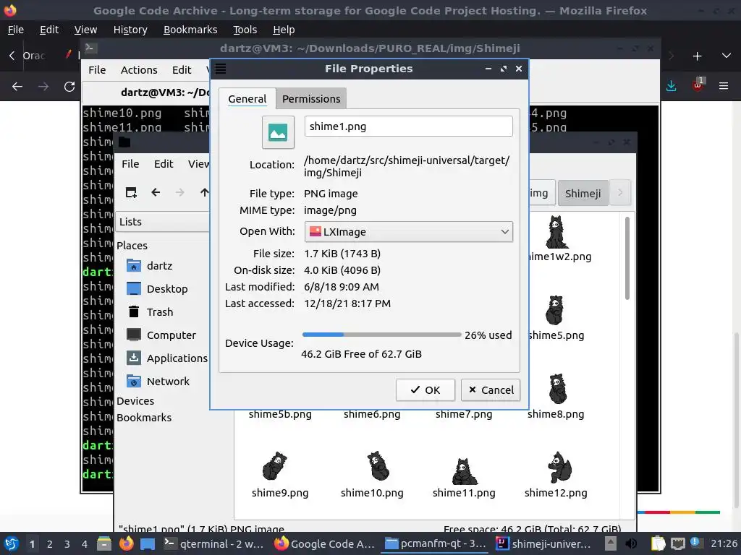Click Firefox forward navigation arrow
This screenshot has width=741, height=555.
pyautogui.click(x=43, y=87)
